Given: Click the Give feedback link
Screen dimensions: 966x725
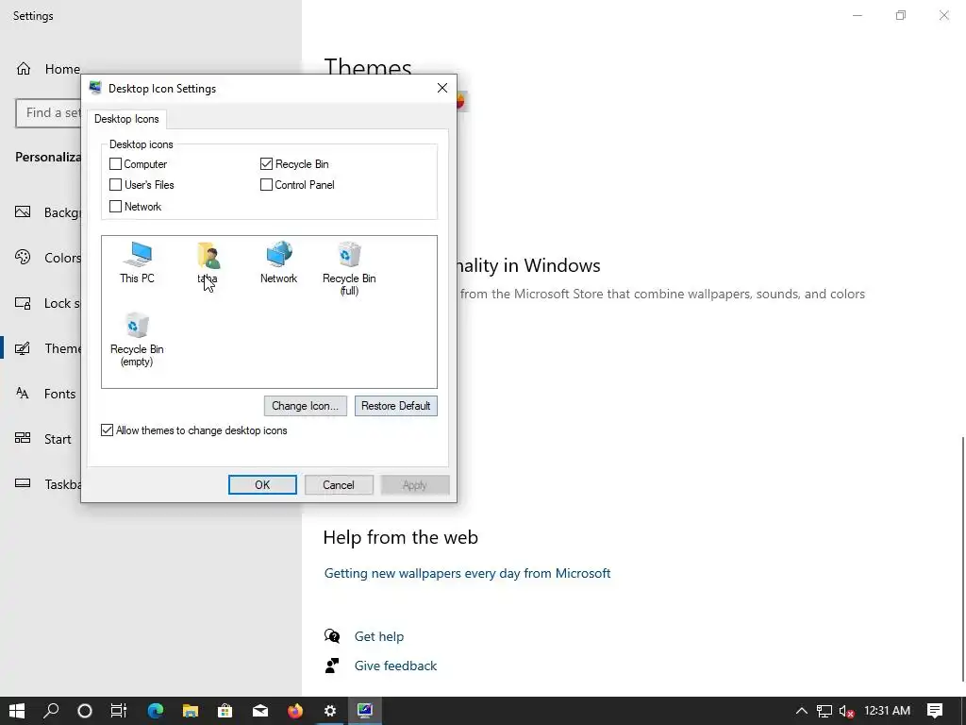Looking at the screenshot, I should [395, 666].
